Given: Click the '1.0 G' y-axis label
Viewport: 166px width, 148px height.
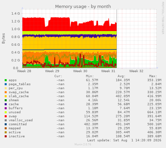Looking at the screenshot, I should pyautogui.click(x=16, y=29).
